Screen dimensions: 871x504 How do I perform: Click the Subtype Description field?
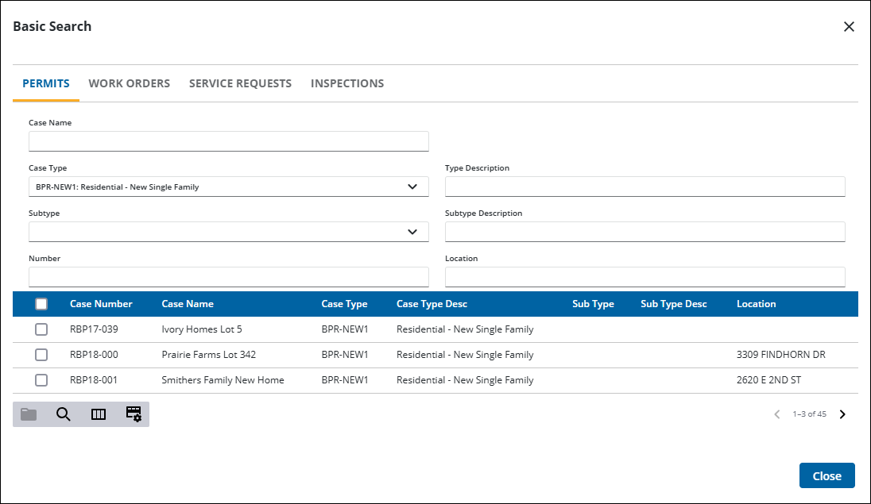(x=645, y=232)
